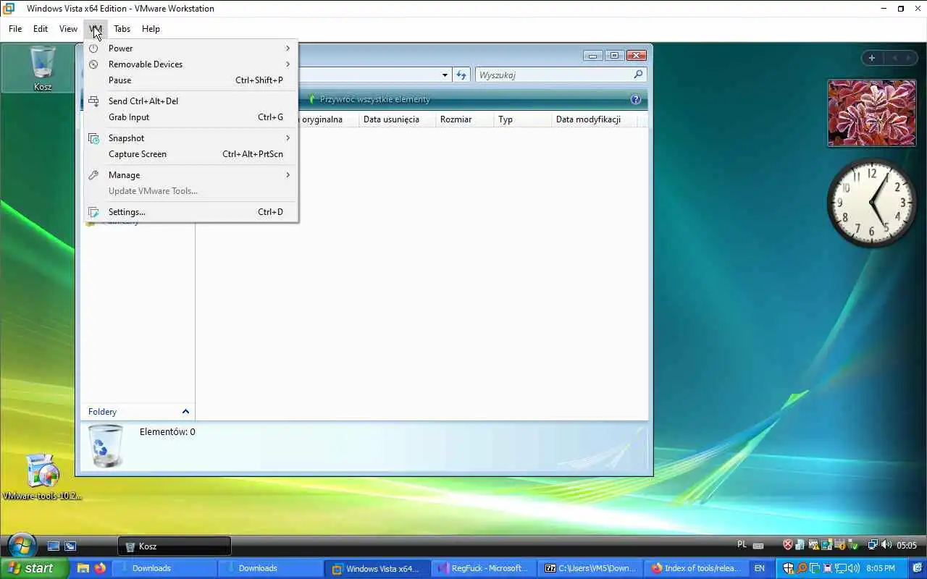Click the VMware warning tray icon in Vista
The image size is (927, 579).
click(814, 545)
